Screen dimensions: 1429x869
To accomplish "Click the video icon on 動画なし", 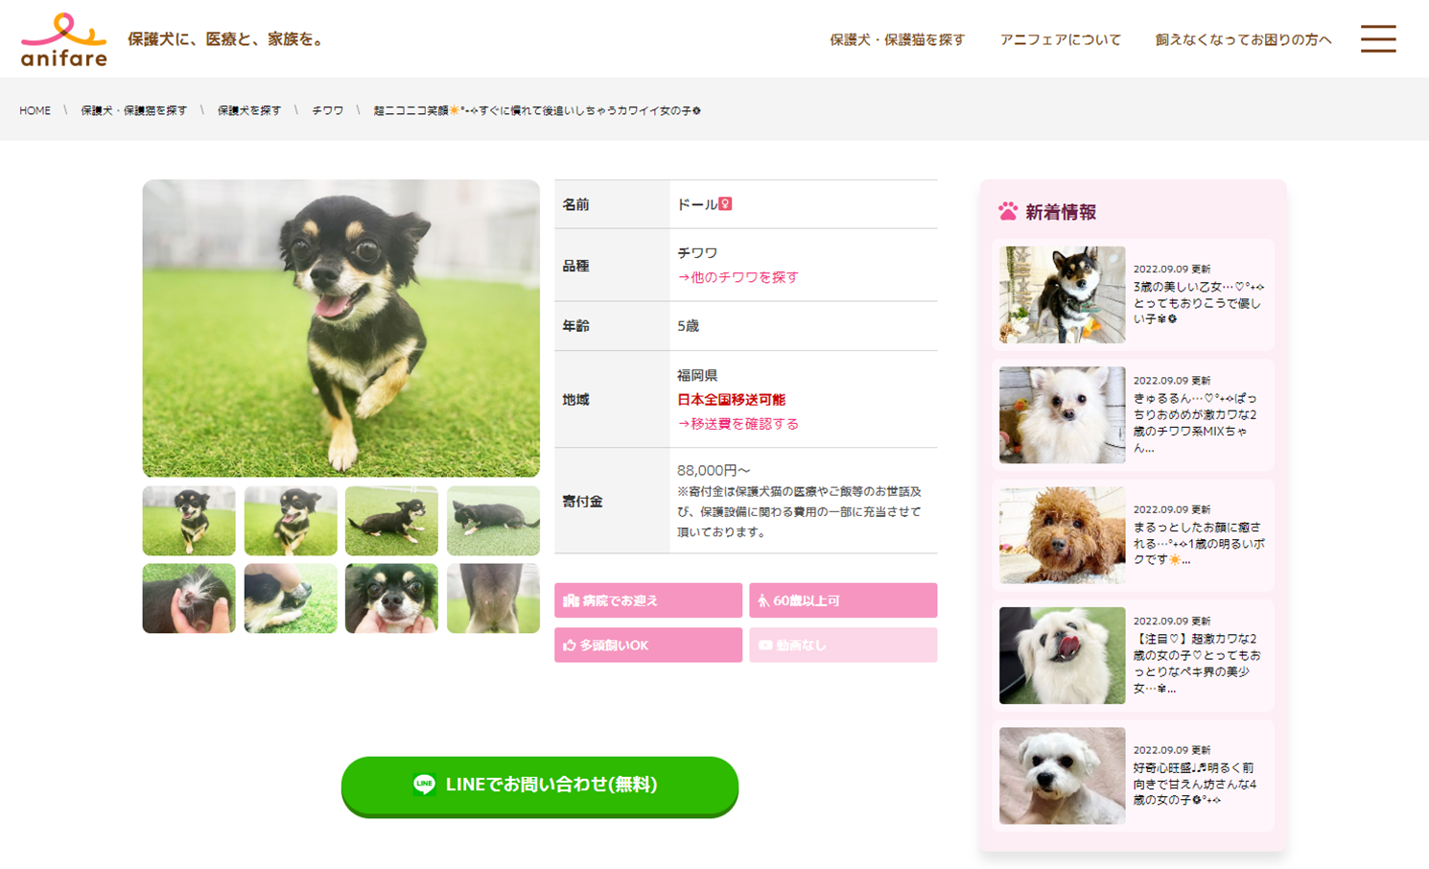I will click(x=765, y=646).
